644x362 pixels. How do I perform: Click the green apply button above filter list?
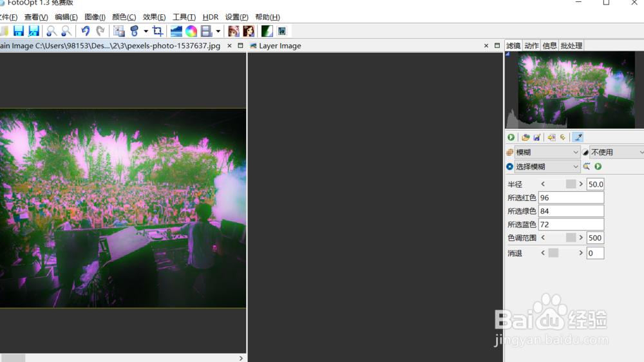[x=511, y=137]
